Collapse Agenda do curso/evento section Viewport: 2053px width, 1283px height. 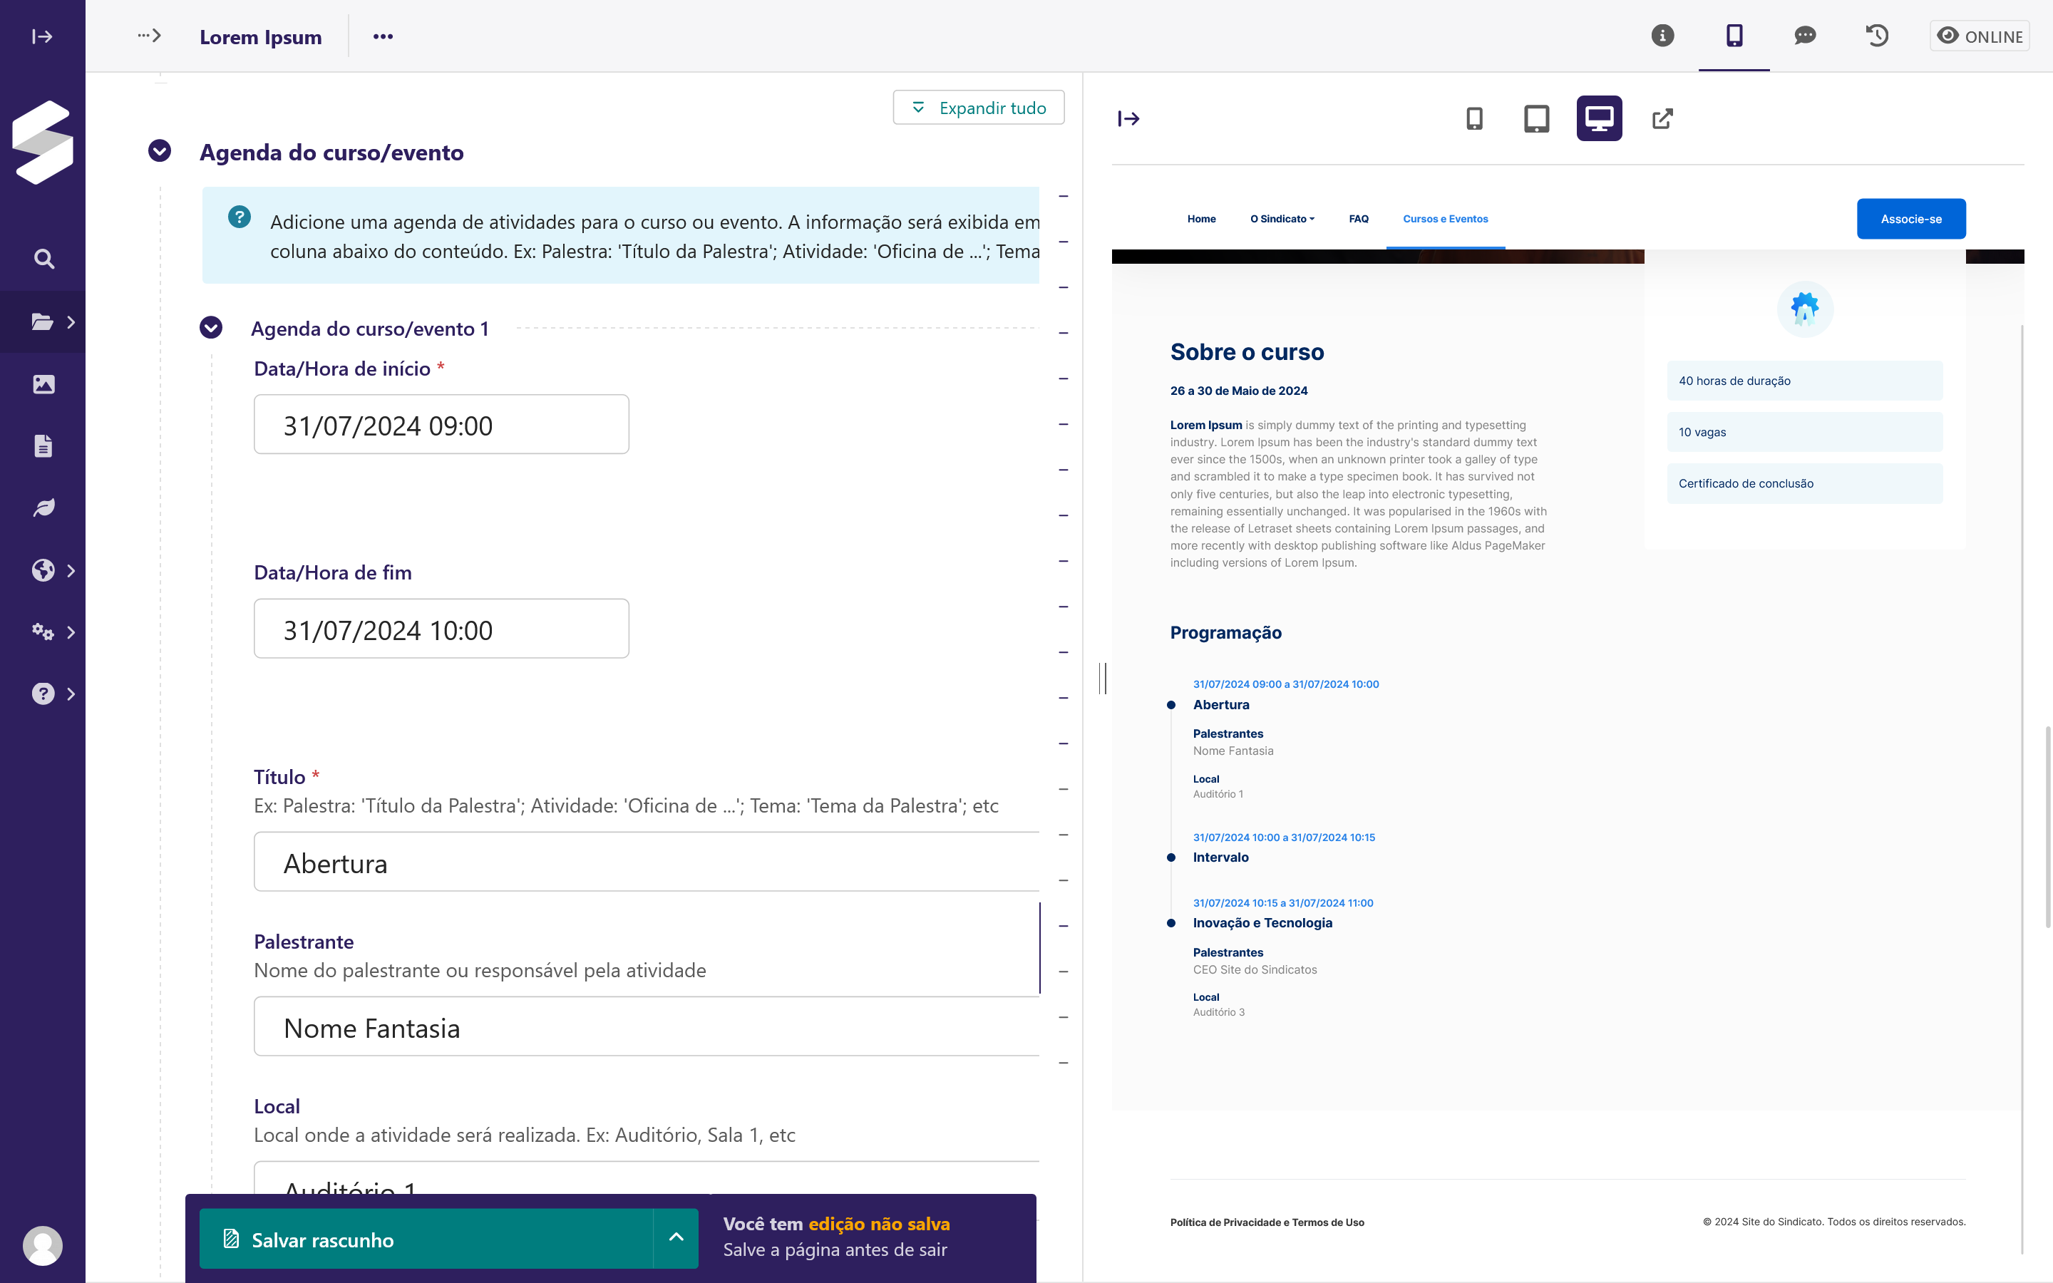[x=160, y=151]
